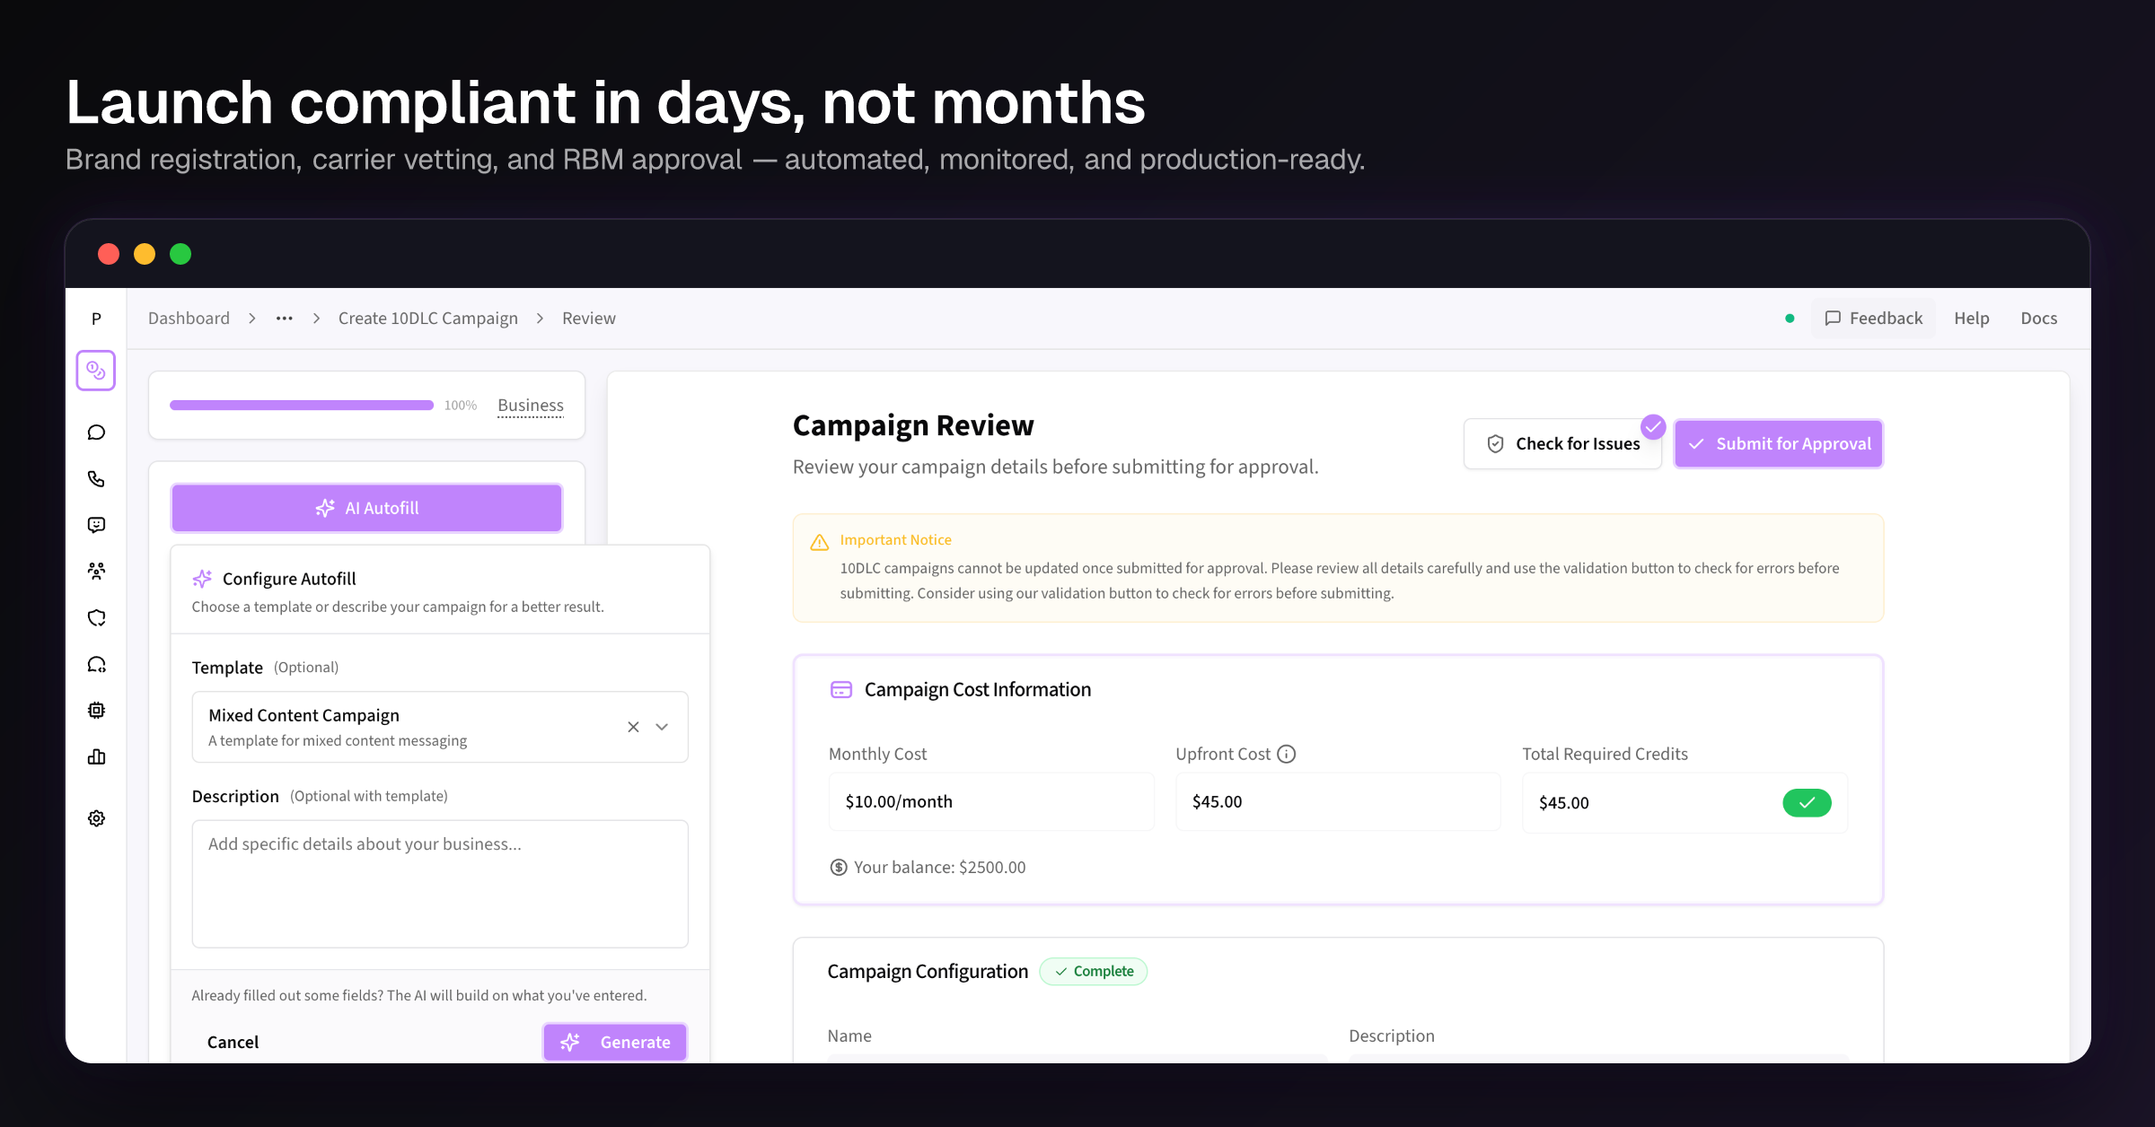Image resolution: width=2155 pixels, height=1127 pixels.
Task: Open the phone icon in sidebar
Action: click(x=96, y=479)
